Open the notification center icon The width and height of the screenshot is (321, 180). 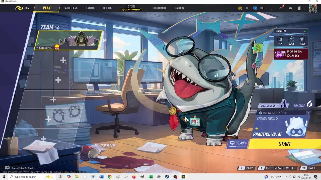[x=316, y=177]
